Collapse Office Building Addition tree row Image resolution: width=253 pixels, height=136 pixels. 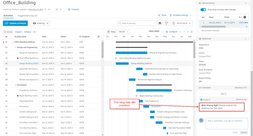click(x=13, y=42)
